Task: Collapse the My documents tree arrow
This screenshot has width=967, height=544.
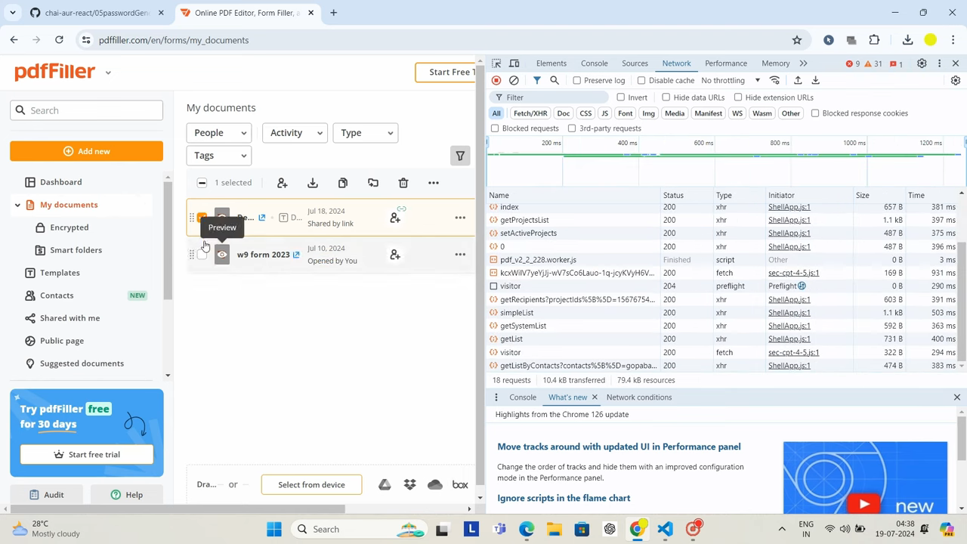Action: 17,205
